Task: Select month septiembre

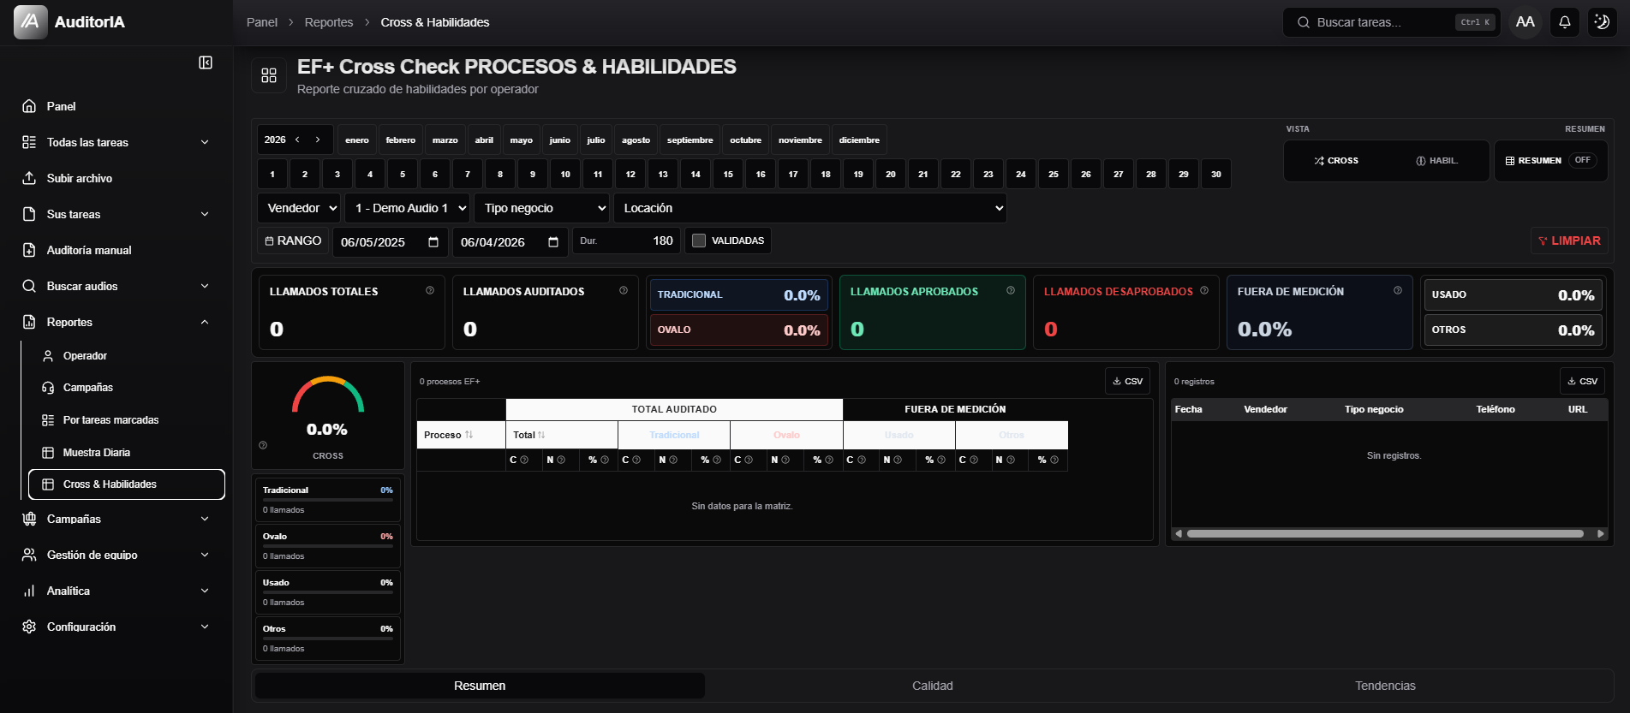Action: pos(690,140)
